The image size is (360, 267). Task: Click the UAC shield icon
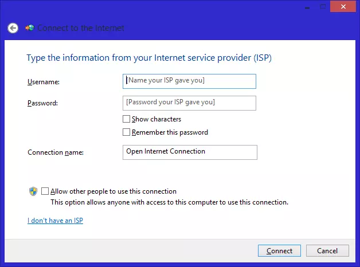[x=33, y=191]
